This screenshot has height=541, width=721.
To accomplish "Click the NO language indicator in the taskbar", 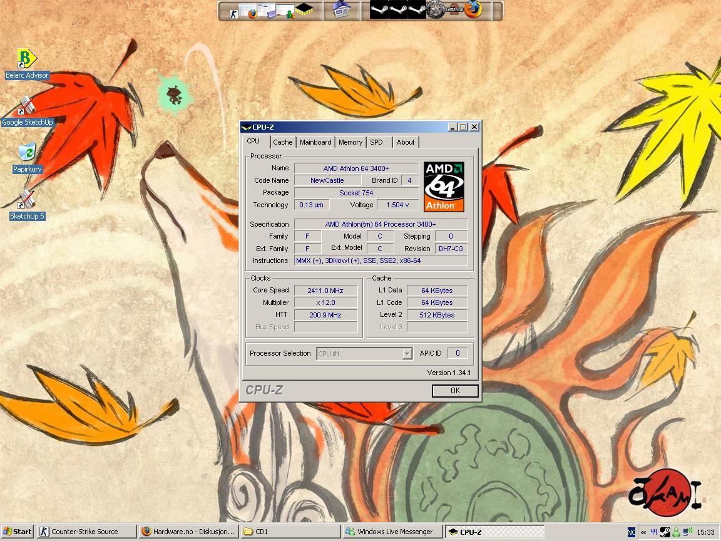I will tap(632, 532).
